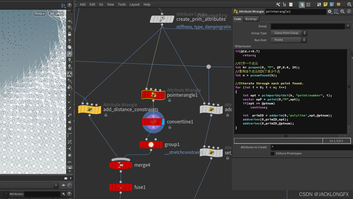Add a sticky note
353x199 pixels.
[325, 4]
